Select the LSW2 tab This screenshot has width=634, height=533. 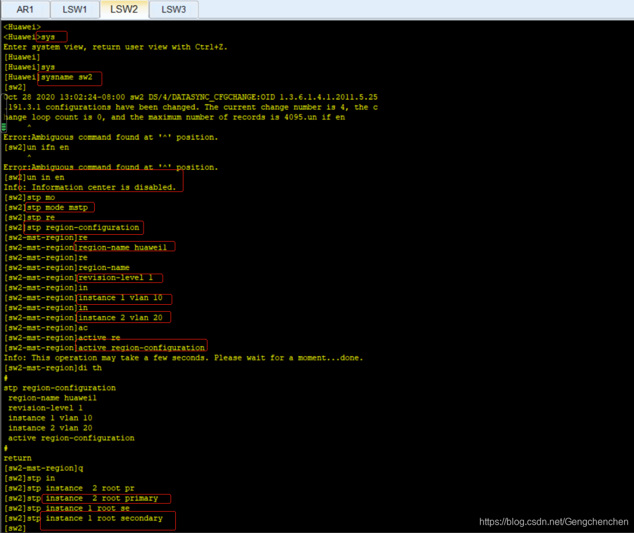pos(124,9)
